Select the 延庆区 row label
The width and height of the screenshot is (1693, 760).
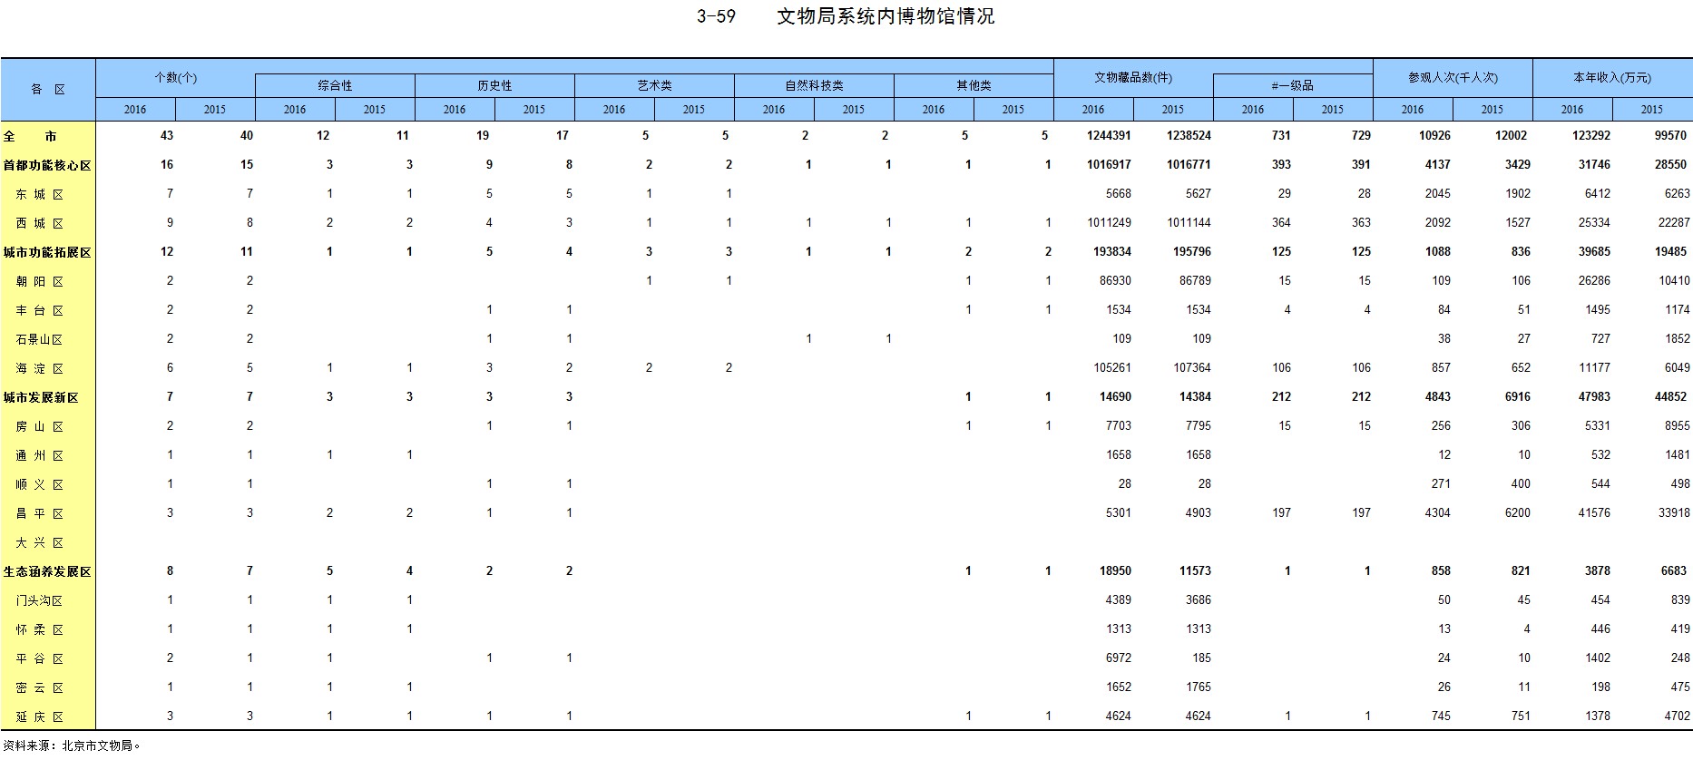39,716
